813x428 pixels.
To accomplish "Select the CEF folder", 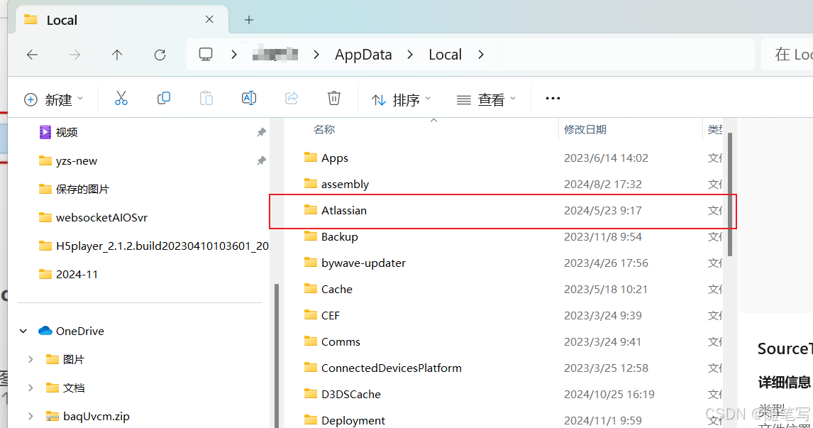I will [x=331, y=315].
